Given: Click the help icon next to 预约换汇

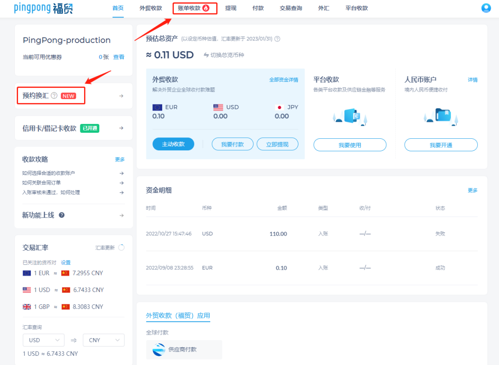Looking at the screenshot, I should point(54,95).
